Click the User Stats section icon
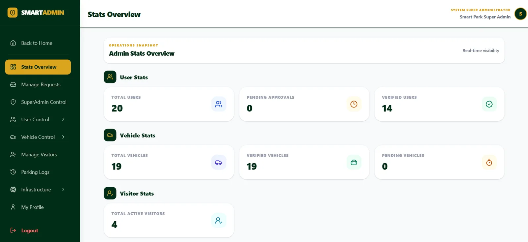Viewport: 528px width, 242px height. (110, 77)
